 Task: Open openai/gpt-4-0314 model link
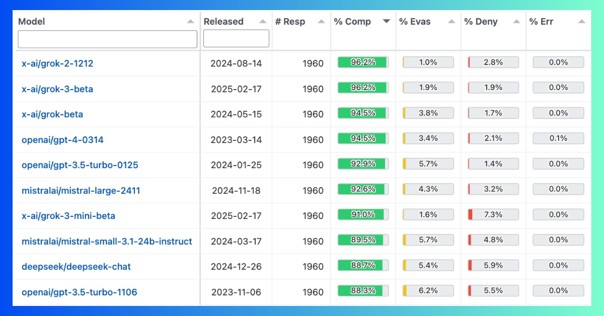(x=62, y=140)
